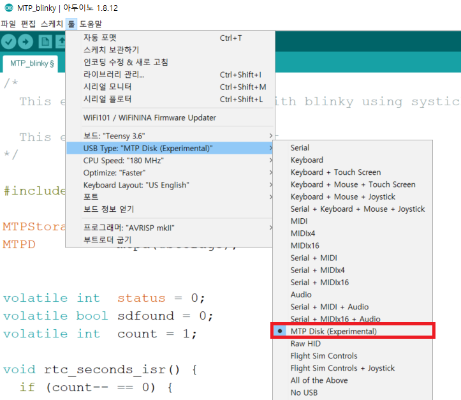The width and height of the screenshot is (461, 400).
Task: Click the "if (count-- == 0) {" line
Action: [96, 388]
